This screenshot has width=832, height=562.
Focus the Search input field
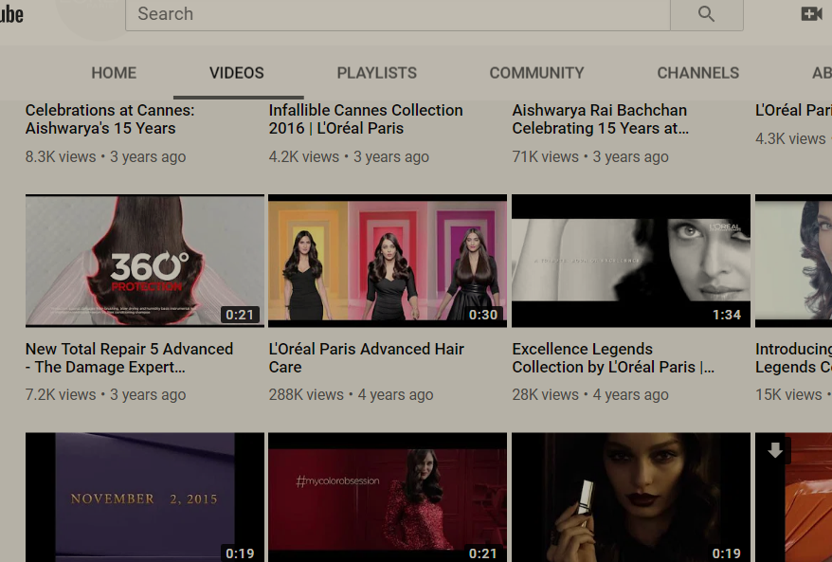click(398, 14)
